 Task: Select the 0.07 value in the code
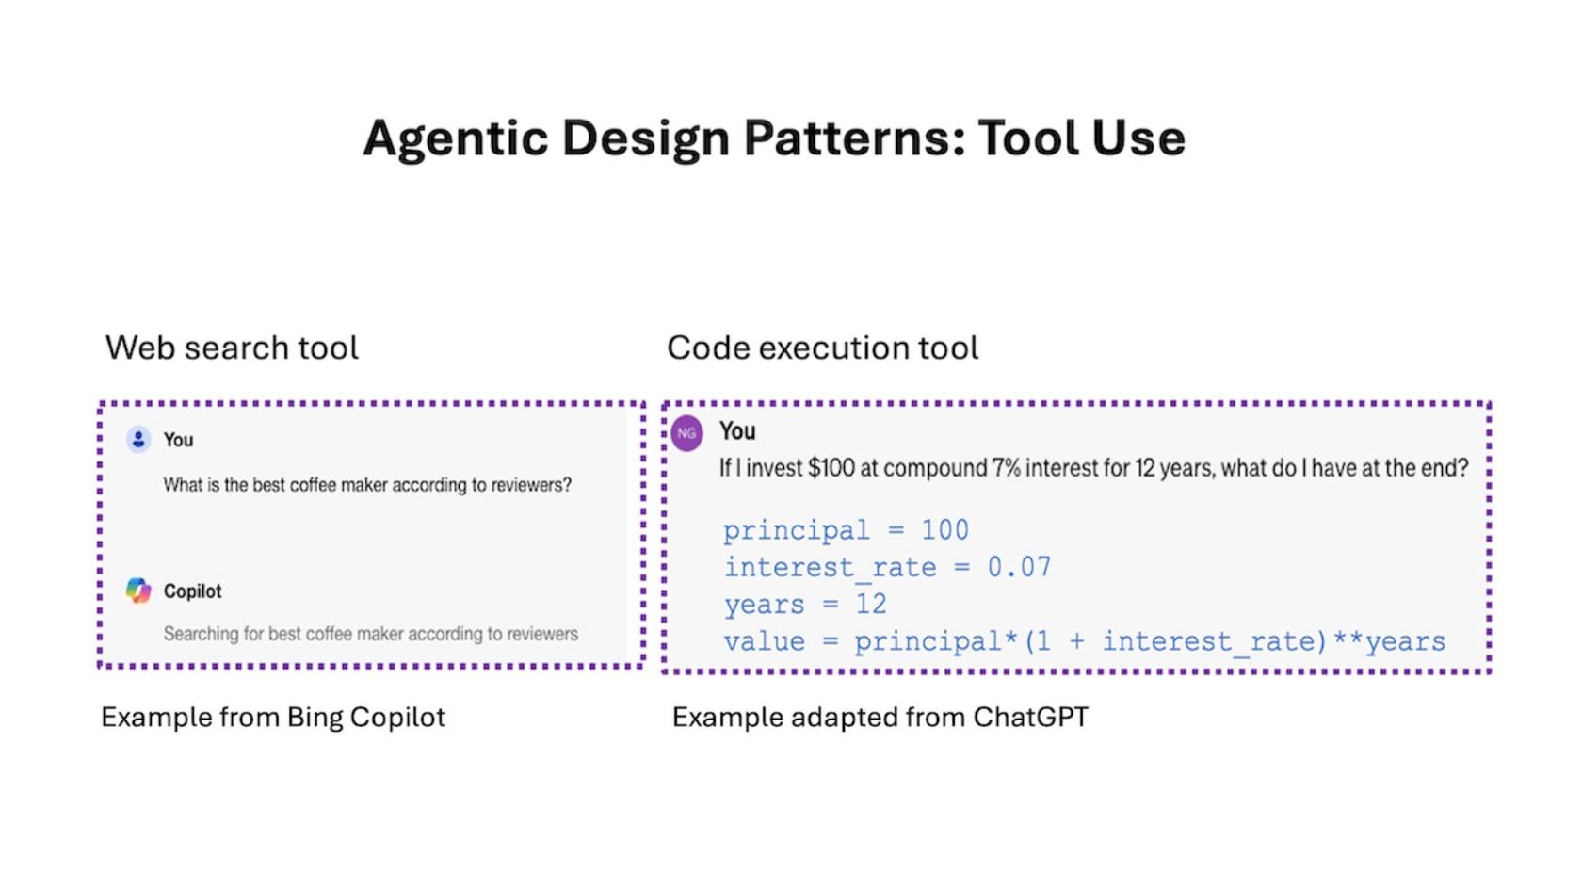click(1018, 567)
